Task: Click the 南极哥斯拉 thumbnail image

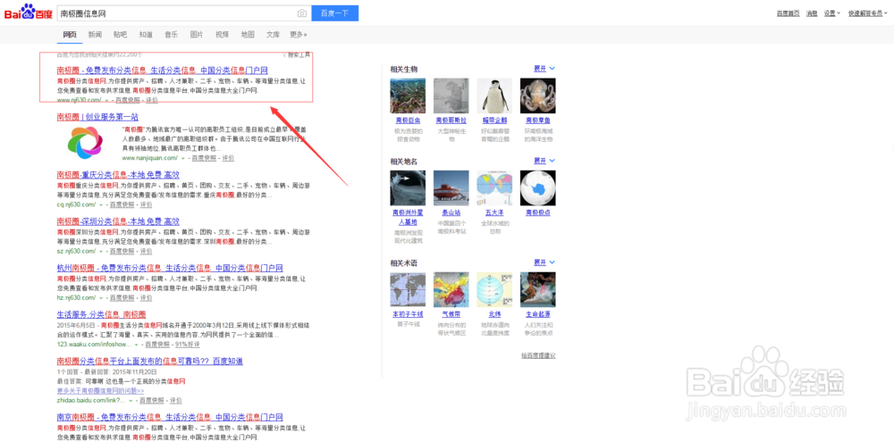Action: (451, 96)
